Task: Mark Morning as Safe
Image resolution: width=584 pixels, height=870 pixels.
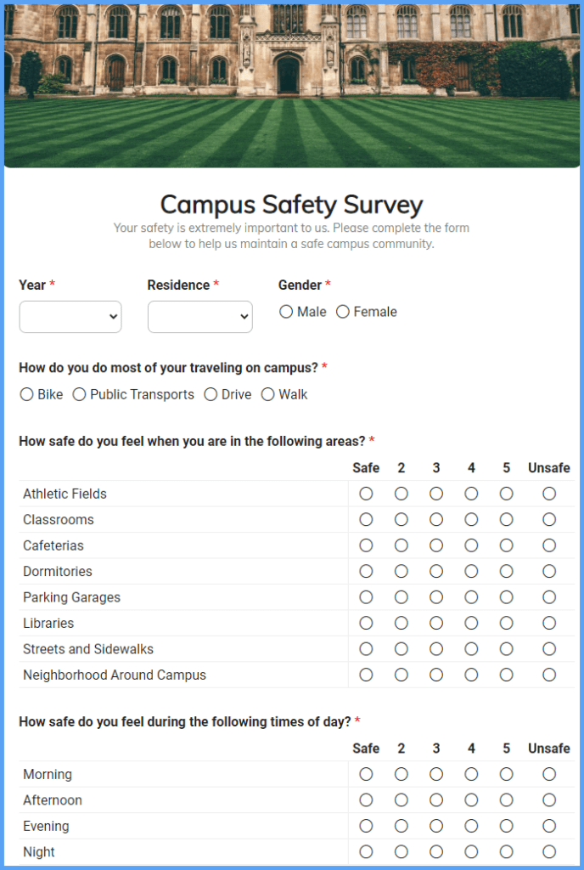Action: (x=366, y=774)
